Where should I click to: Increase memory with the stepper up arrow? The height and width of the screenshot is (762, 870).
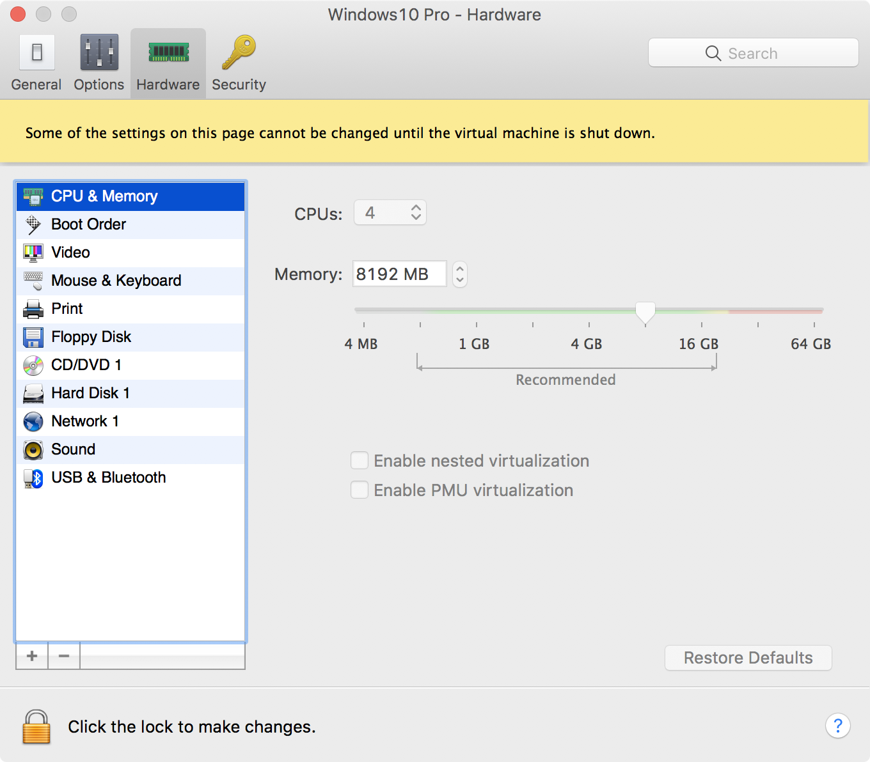pyautogui.click(x=460, y=268)
